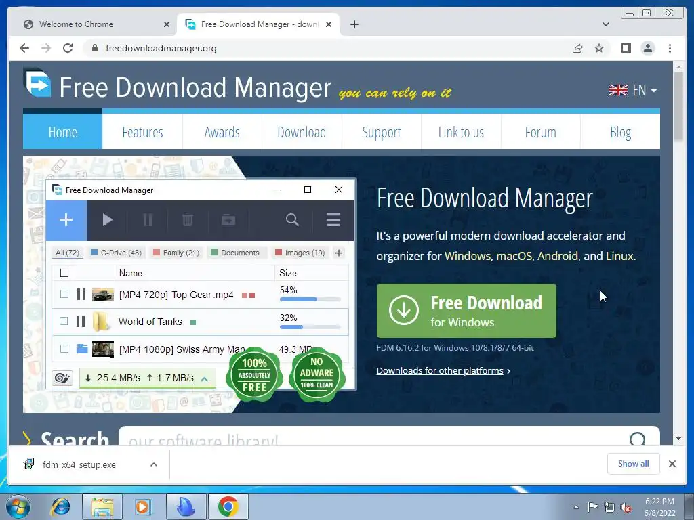Click the No Adware badge
This screenshot has height=520, width=694.
point(317,375)
